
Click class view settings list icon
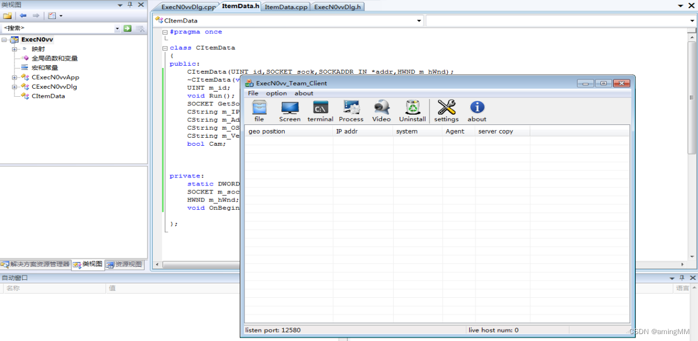click(52, 16)
